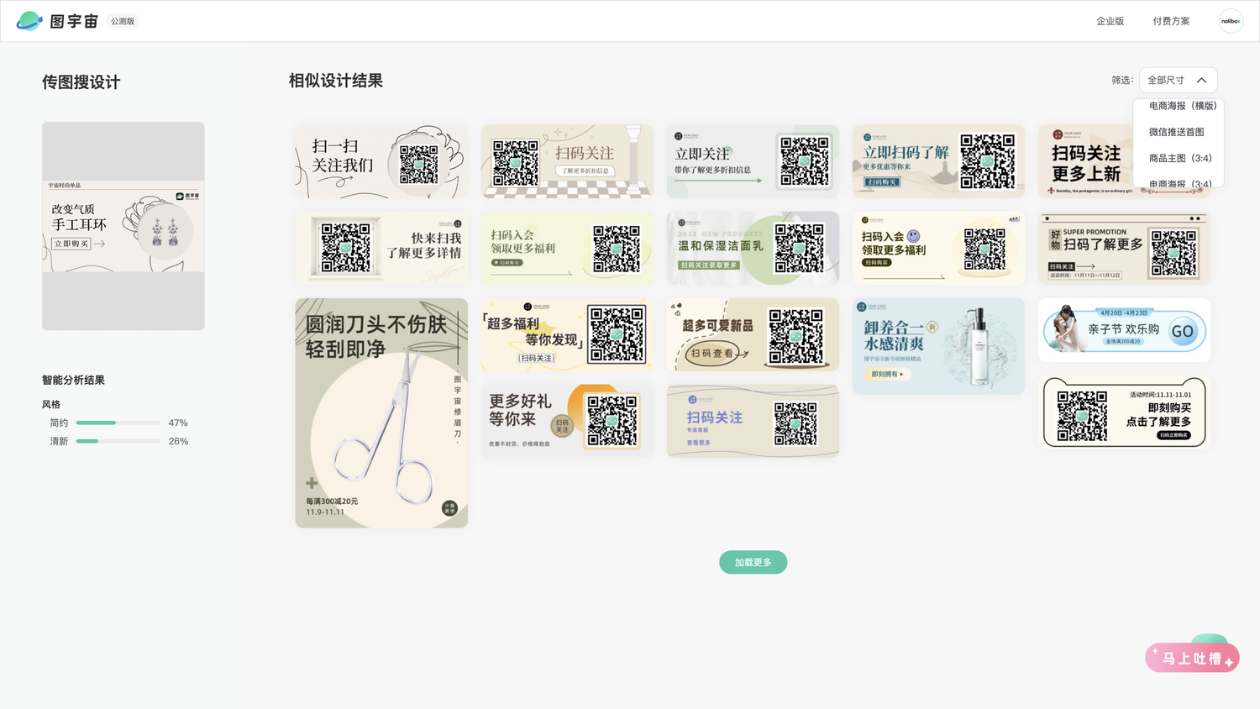
Task: Open the 马上吐槽 feedback button
Action: pos(1192,658)
